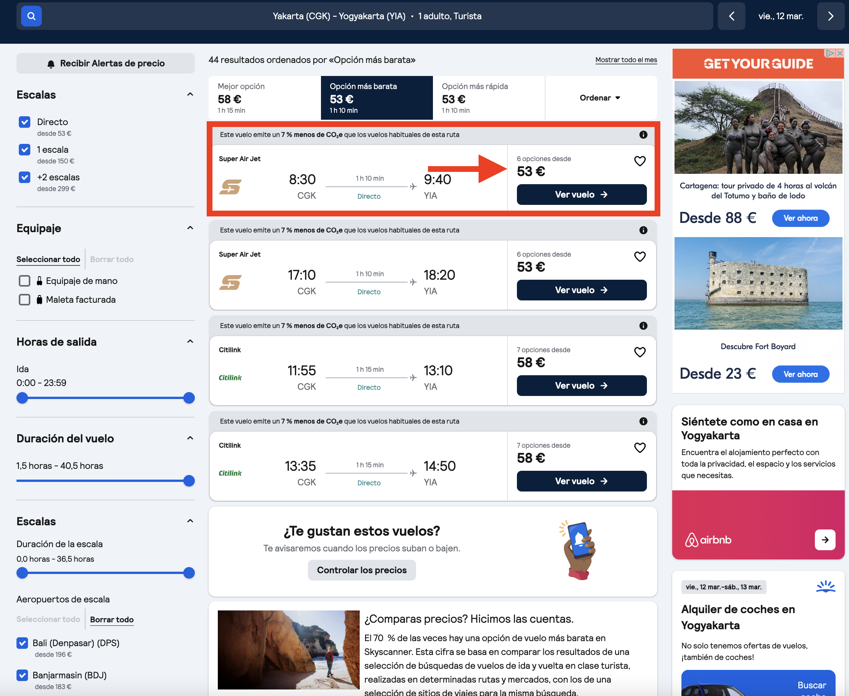The width and height of the screenshot is (849, 696).
Task: Uncheck the 1 escala checkbox
Action: (x=25, y=150)
